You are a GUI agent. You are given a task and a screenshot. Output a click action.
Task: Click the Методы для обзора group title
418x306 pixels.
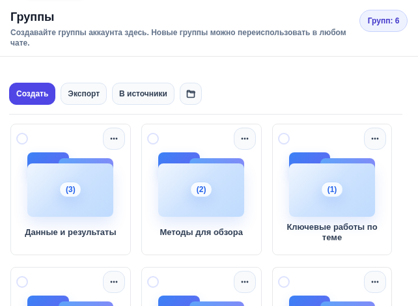point(201,232)
